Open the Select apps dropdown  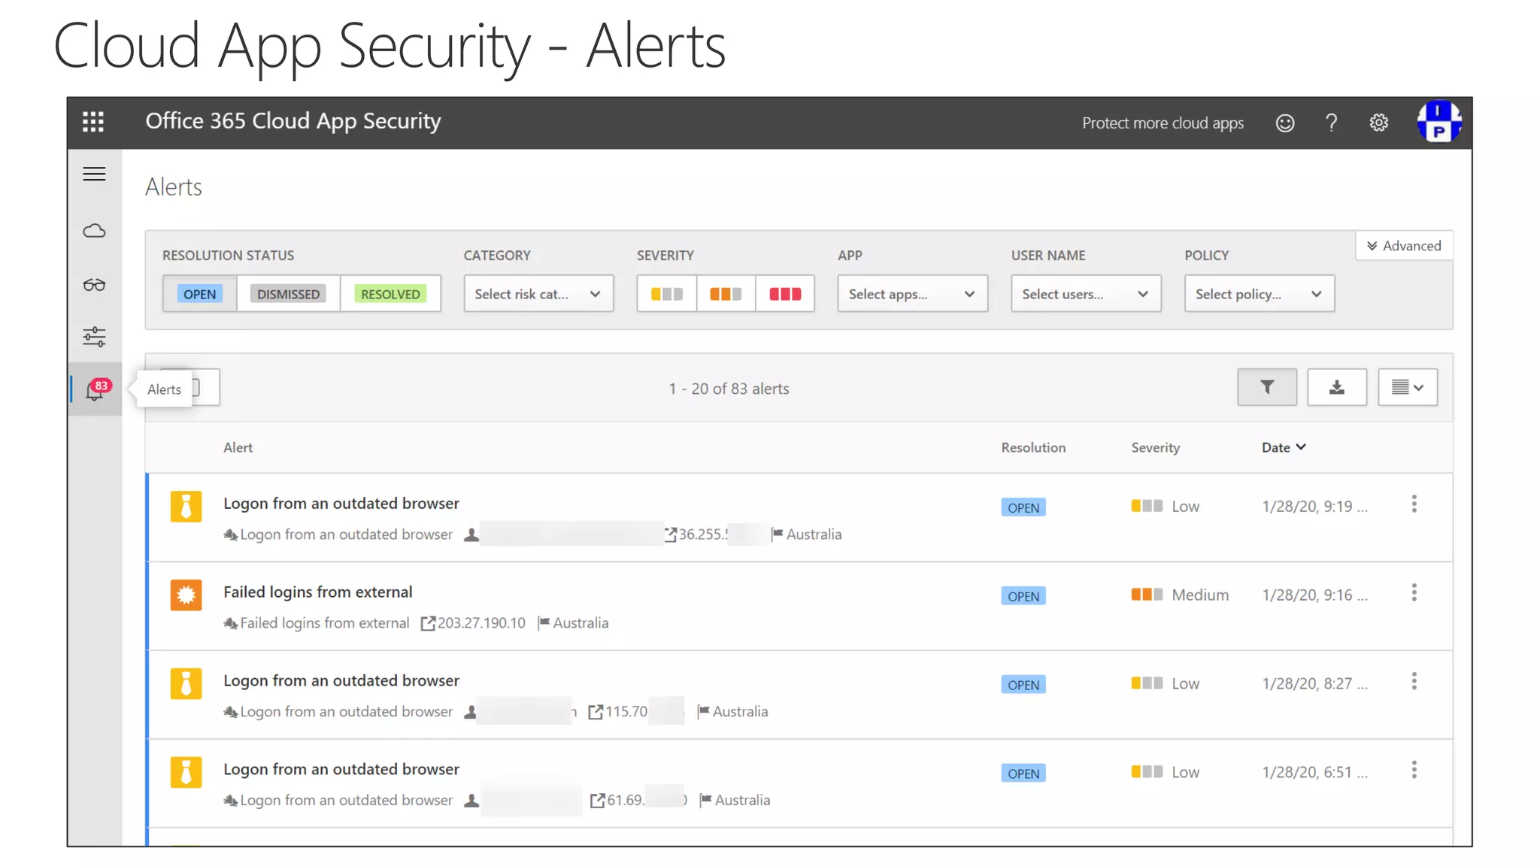point(911,294)
